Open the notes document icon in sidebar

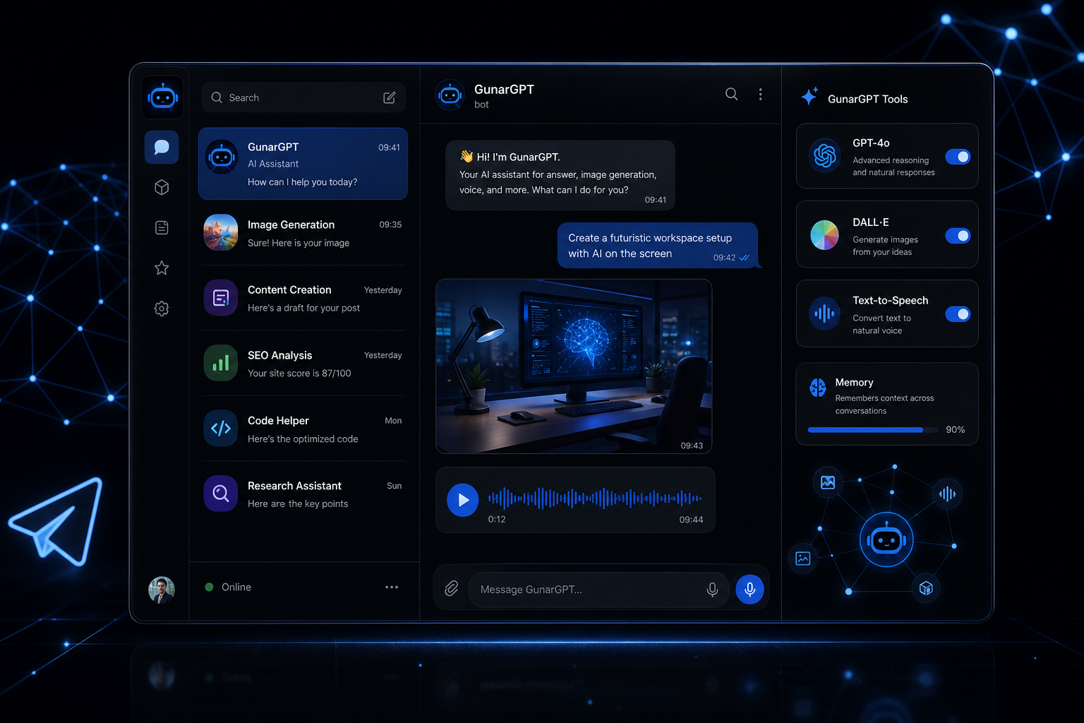click(x=162, y=227)
